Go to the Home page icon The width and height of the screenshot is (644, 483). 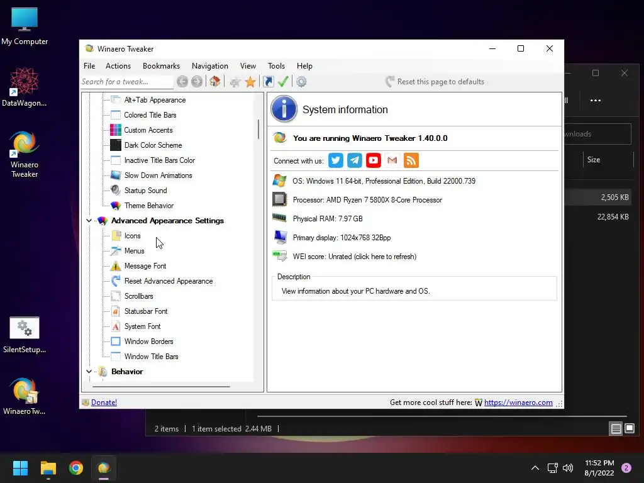[x=215, y=82]
